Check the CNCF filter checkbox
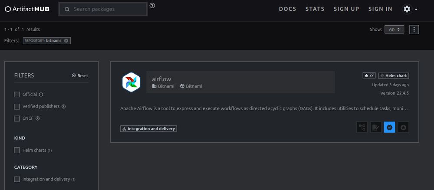Image resolution: width=434 pixels, height=190 pixels. click(17, 118)
